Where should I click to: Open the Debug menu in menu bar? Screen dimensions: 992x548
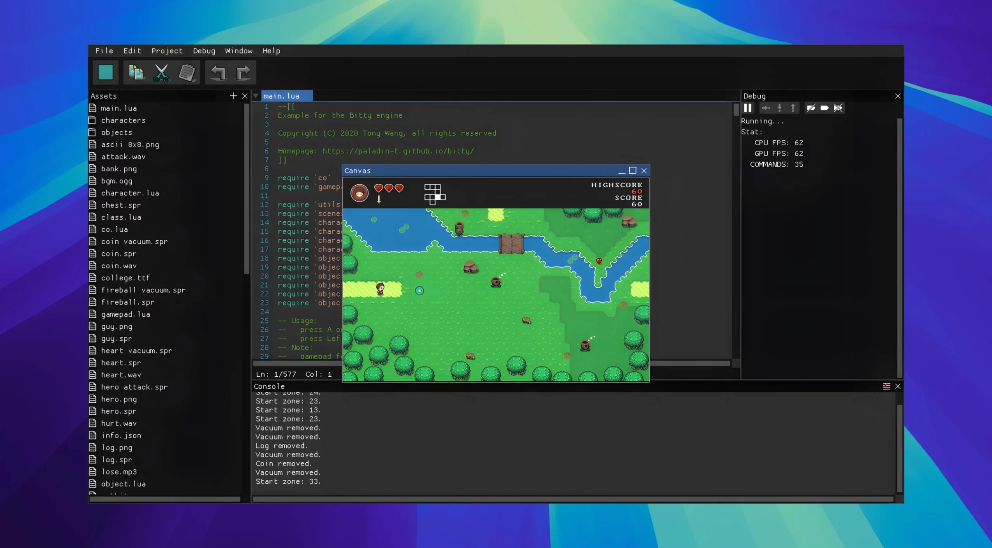[x=204, y=51]
